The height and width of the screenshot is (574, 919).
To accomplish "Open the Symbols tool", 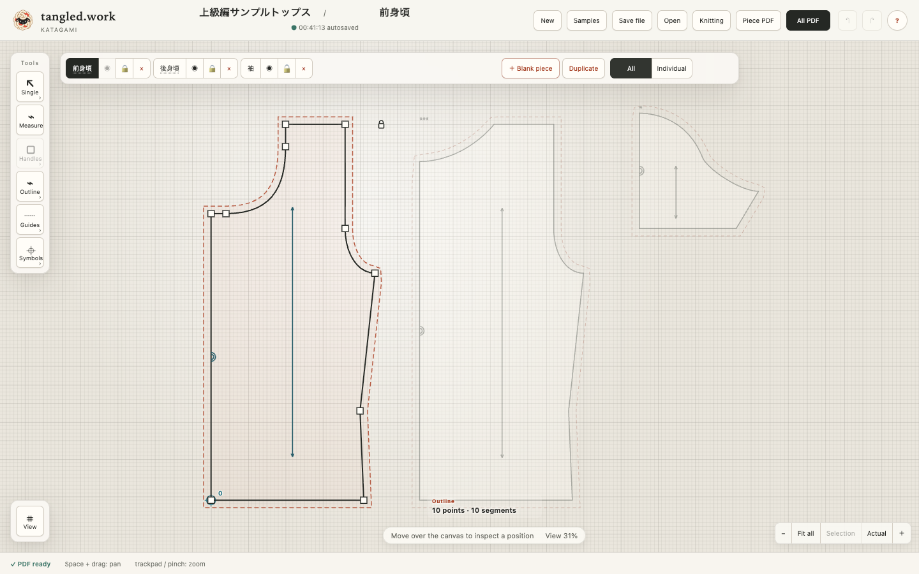I will point(30,253).
